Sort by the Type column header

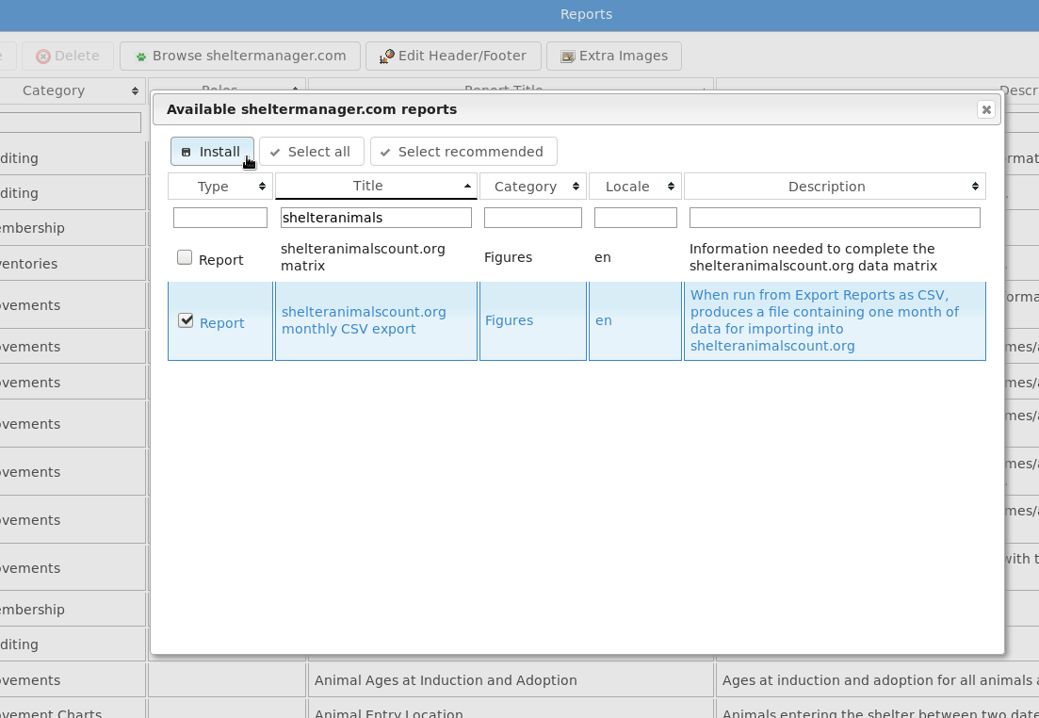(220, 187)
